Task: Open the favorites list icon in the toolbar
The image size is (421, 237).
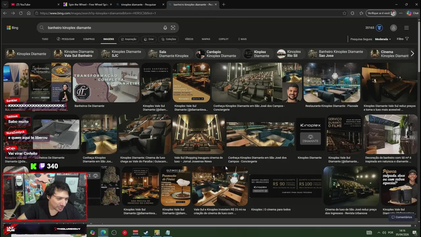Action: (361, 13)
